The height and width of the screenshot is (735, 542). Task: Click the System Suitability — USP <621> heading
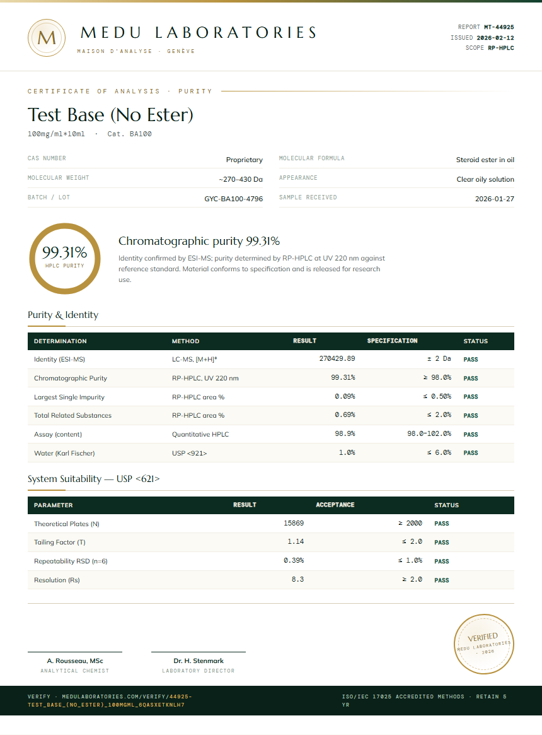pyautogui.click(x=94, y=479)
